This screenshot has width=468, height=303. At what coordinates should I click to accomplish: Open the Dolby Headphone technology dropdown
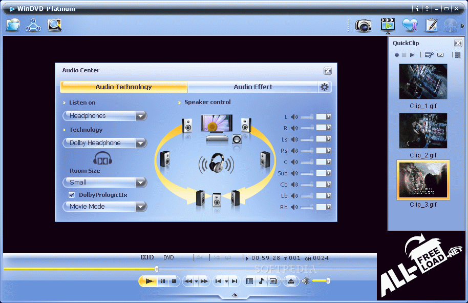[141, 143]
